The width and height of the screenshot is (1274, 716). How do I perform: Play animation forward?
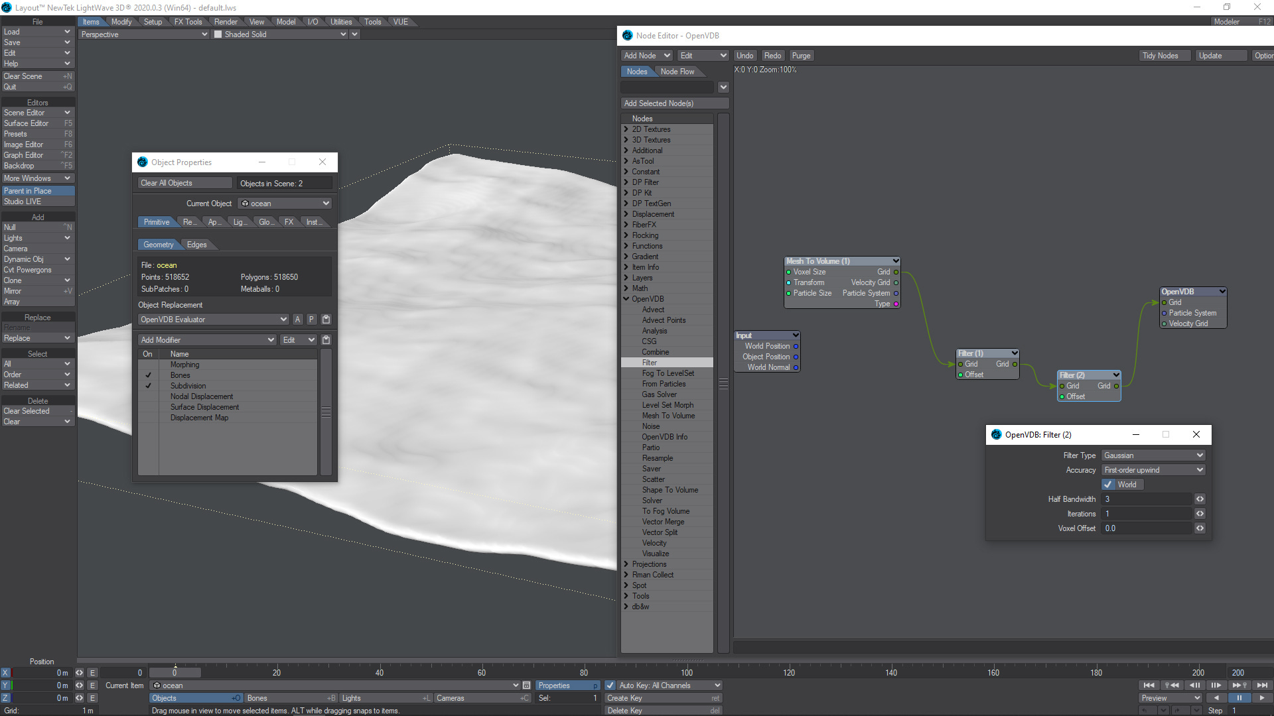tap(1261, 698)
